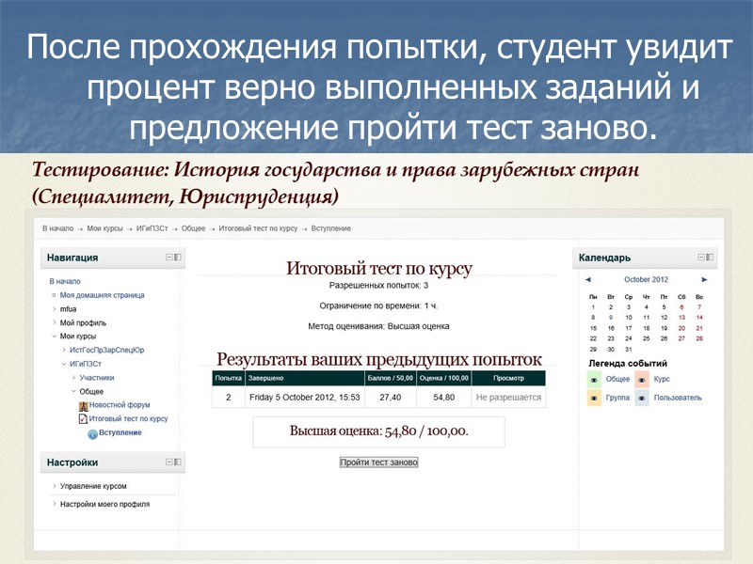Click the Не разрешается review cell
The height and width of the screenshot is (564, 753).
coord(508,397)
